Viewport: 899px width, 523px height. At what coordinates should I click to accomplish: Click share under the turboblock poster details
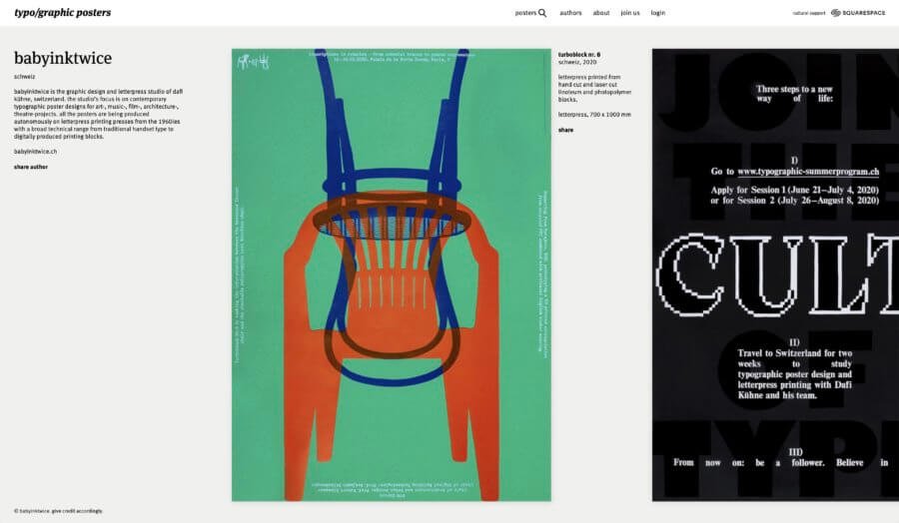tap(566, 130)
